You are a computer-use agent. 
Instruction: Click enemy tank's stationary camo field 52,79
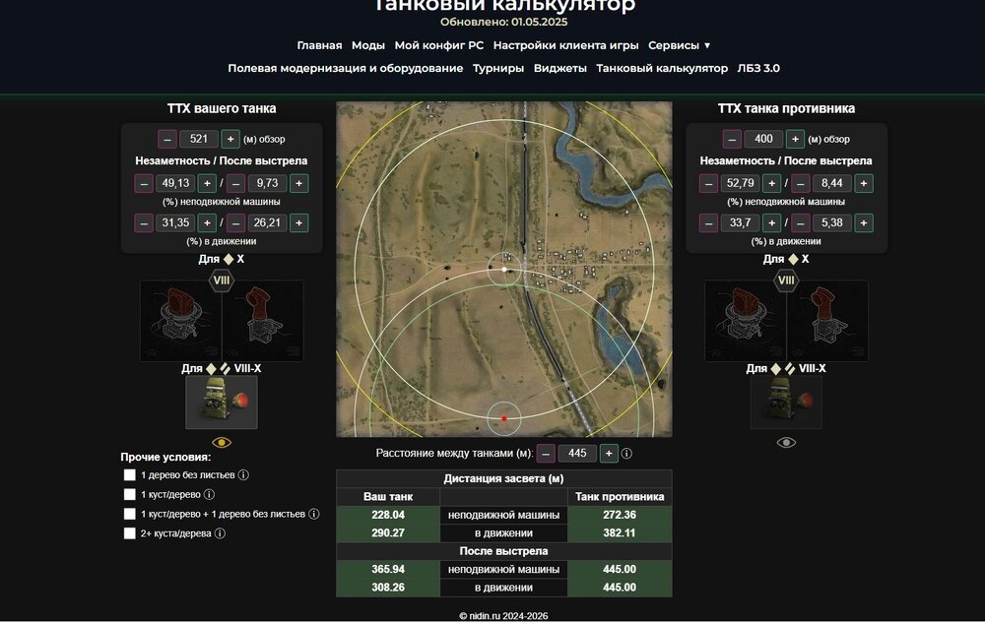point(740,183)
